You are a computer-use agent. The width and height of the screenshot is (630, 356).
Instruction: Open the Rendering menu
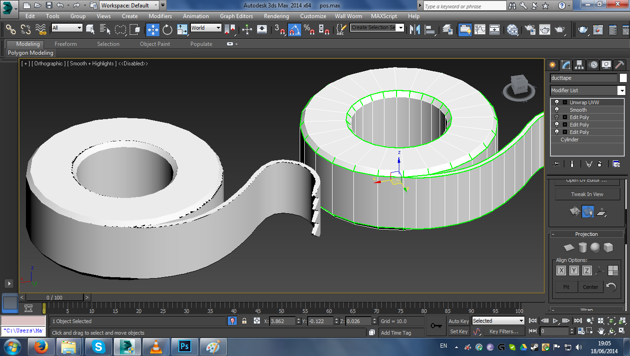[x=276, y=16]
